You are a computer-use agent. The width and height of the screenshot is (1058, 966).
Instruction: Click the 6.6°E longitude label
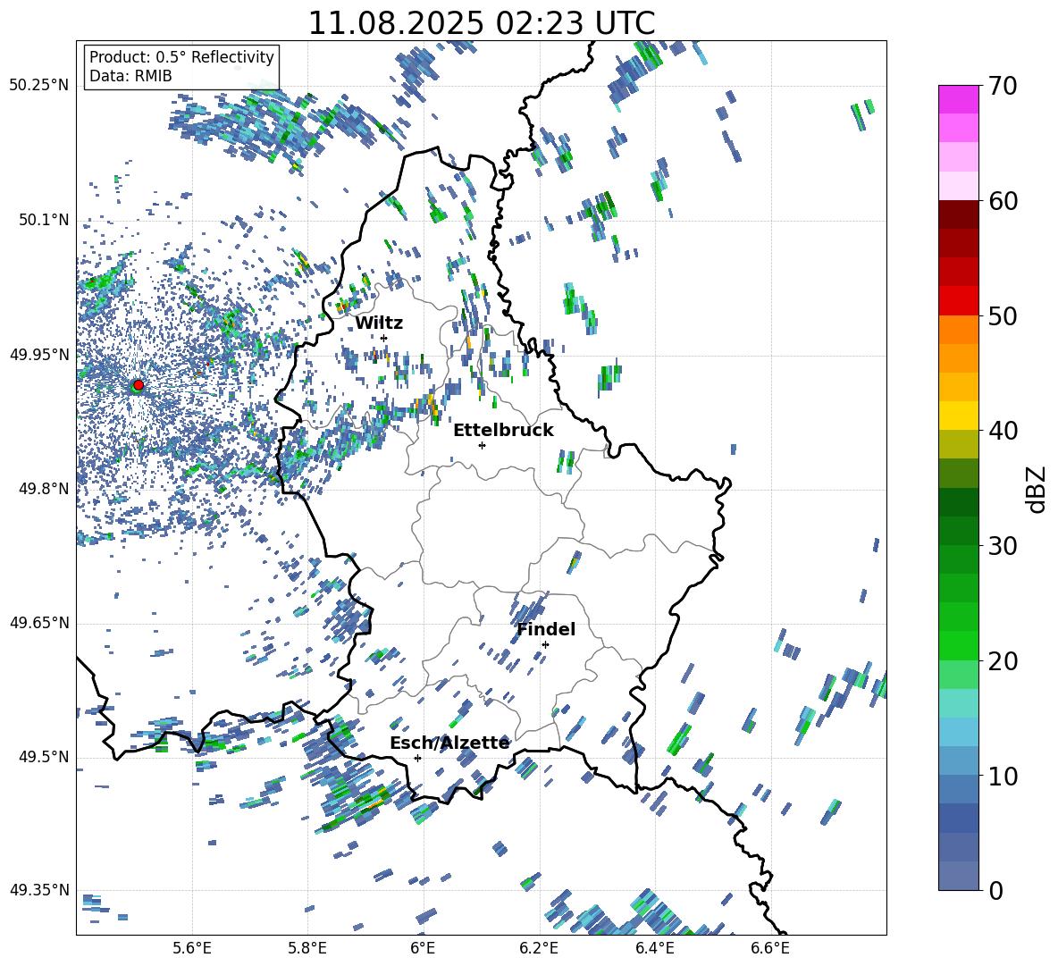[770, 948]
